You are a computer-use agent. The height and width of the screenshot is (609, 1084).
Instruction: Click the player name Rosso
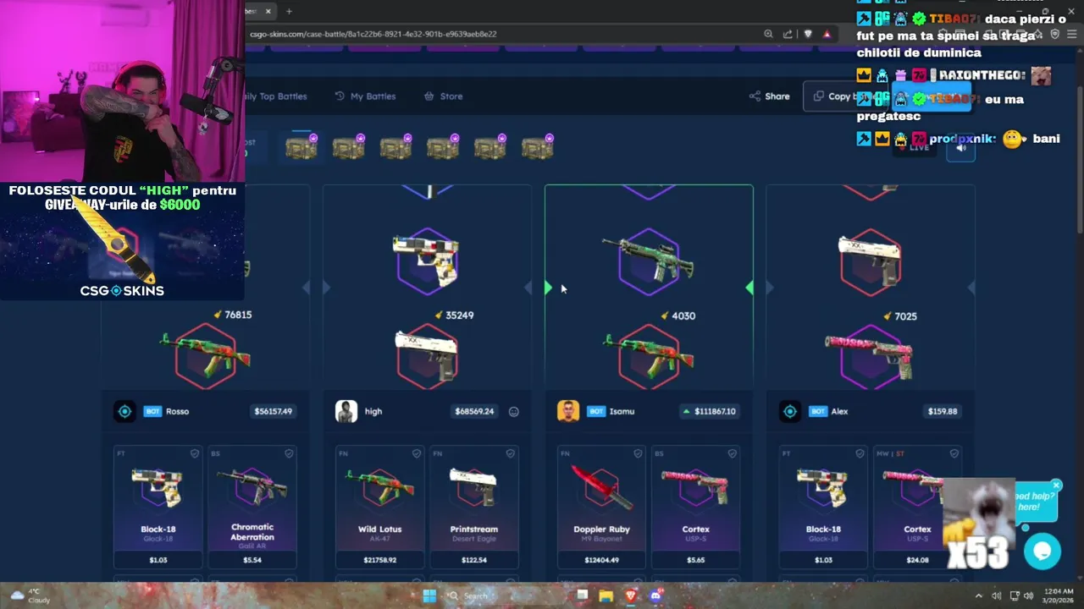coord(177,412)
